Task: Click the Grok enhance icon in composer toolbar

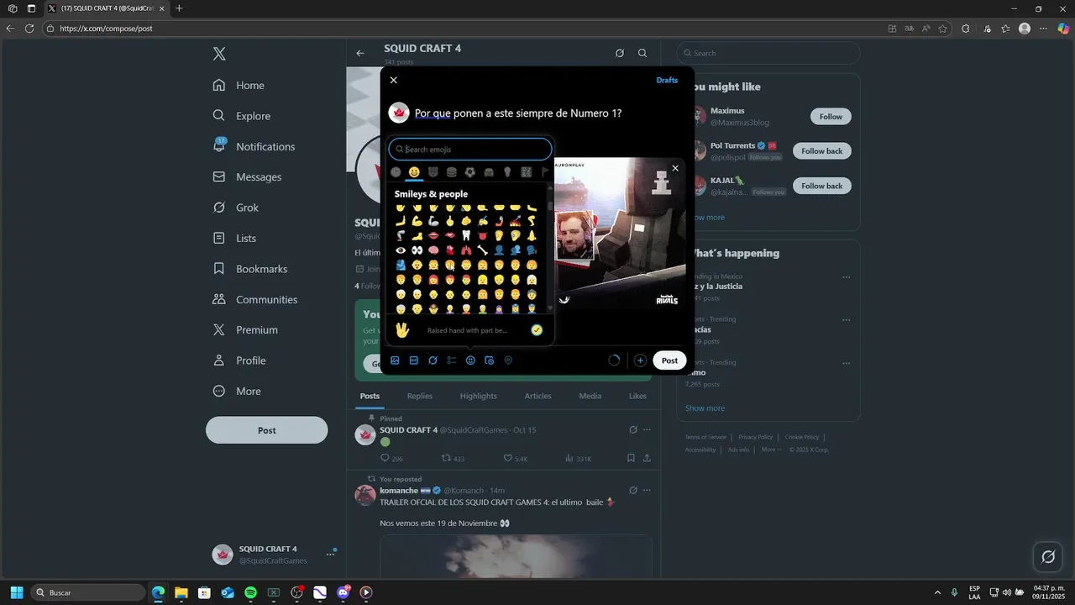Action: [433, 360]
